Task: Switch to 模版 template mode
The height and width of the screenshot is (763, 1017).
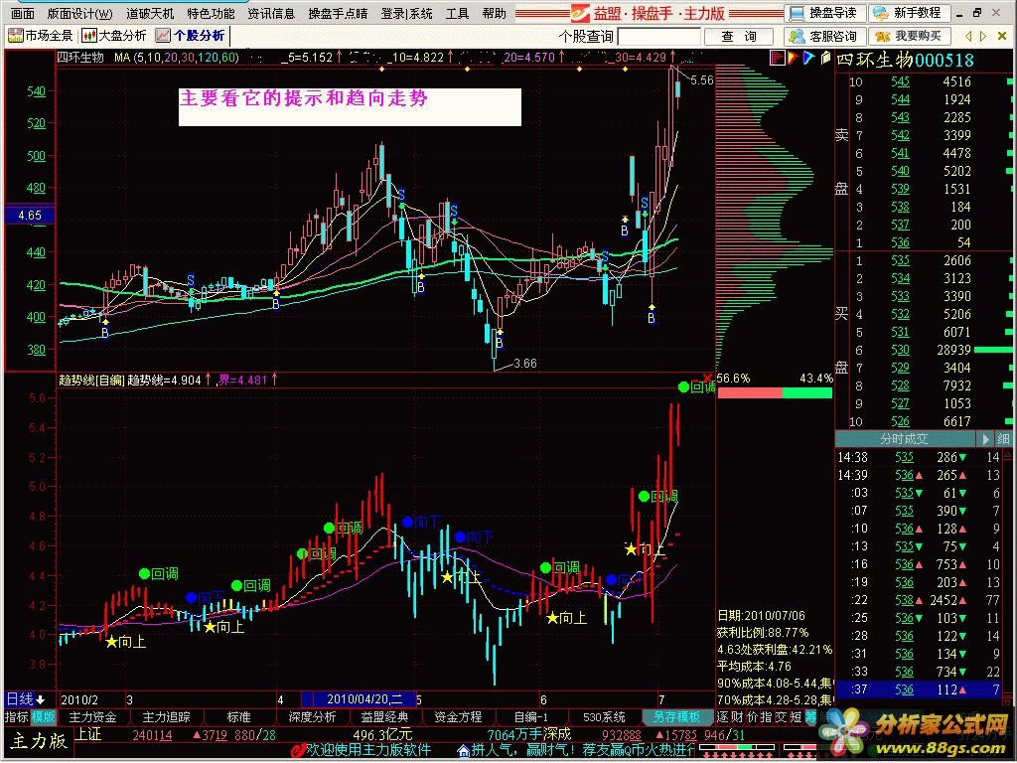Action: [x=43, y=717]
